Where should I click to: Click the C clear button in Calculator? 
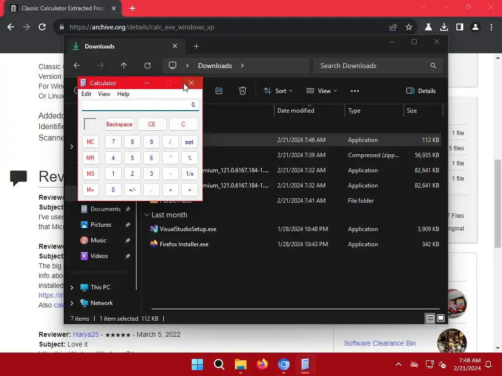click(183, 124)
